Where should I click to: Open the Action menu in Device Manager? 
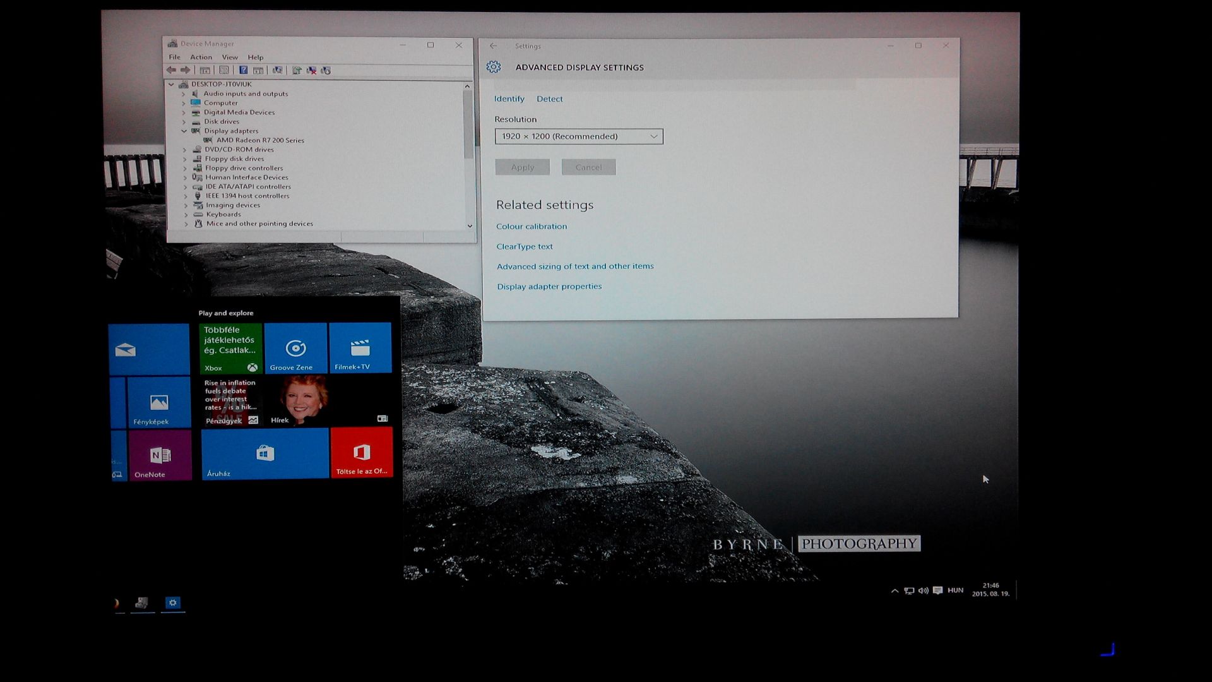pyautogui.click(x=201, y=57)
